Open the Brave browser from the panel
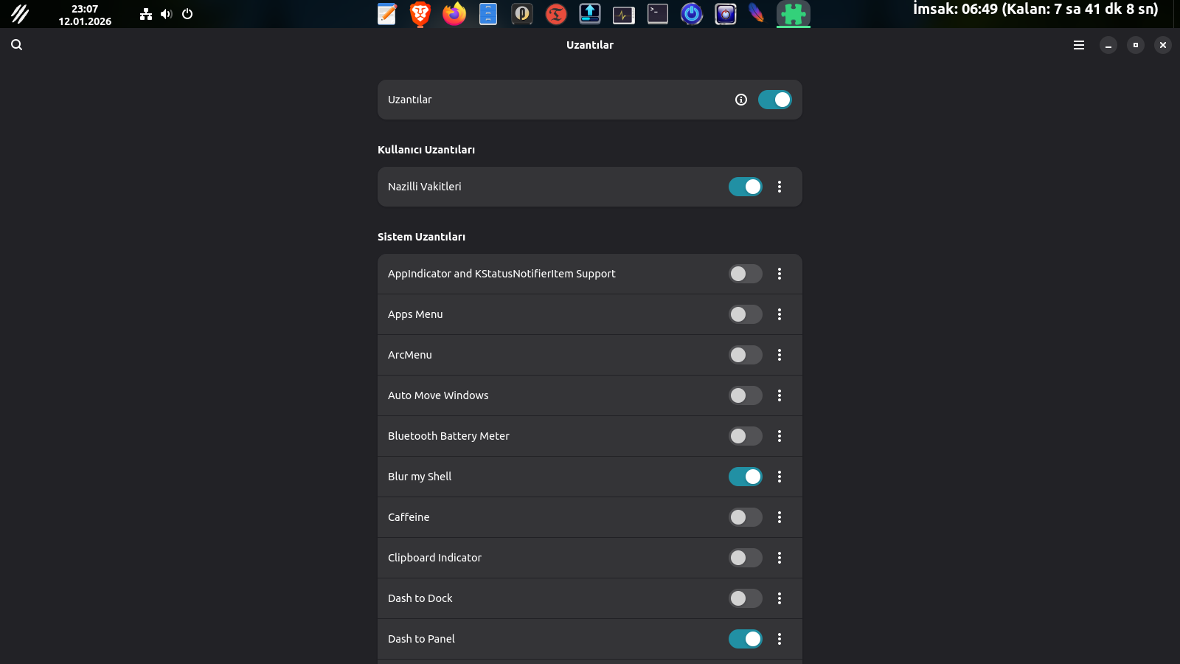Image resolution: width=1180 pixels, height=664 pixels. (420, 14)
